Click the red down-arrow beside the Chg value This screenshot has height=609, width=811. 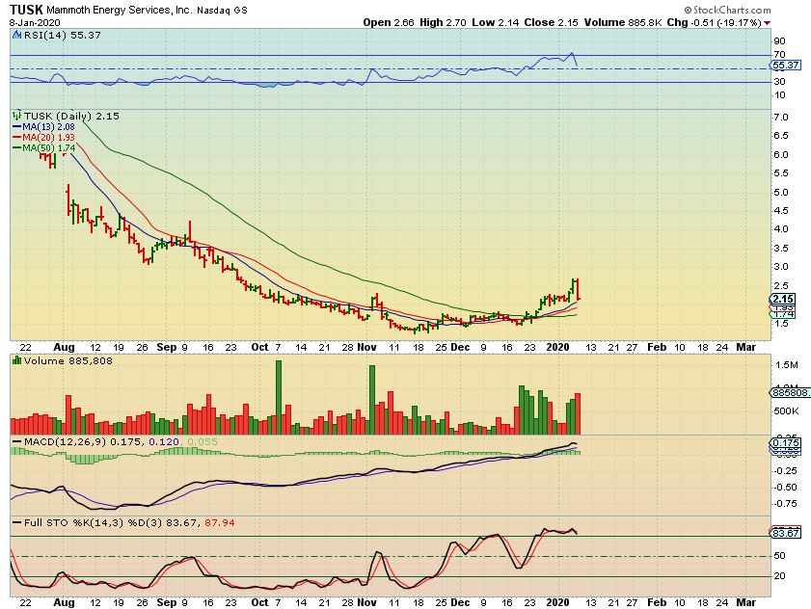click(x=767, y=23)
